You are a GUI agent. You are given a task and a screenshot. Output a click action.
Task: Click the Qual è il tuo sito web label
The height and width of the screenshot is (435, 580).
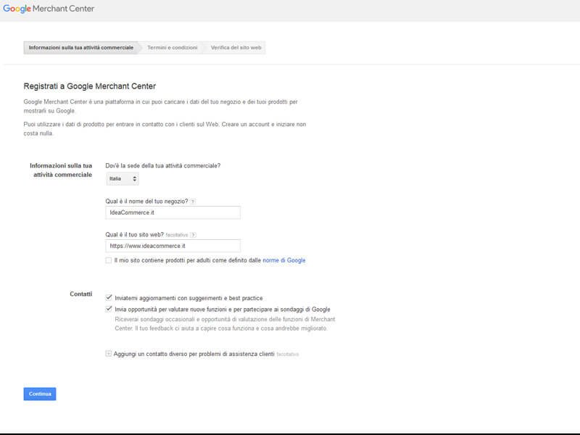135,235
